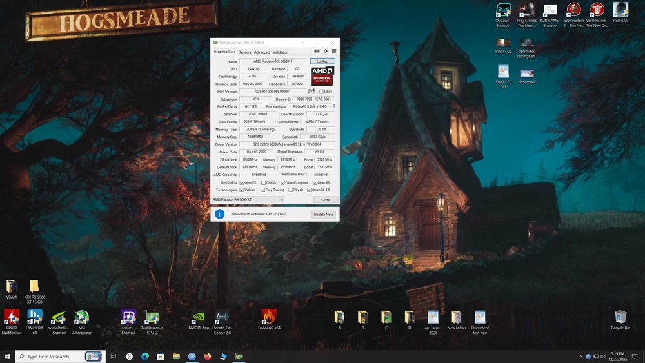Click the BIOS export share icon
This screenshot has height=363, width=645.
(312, 92)
